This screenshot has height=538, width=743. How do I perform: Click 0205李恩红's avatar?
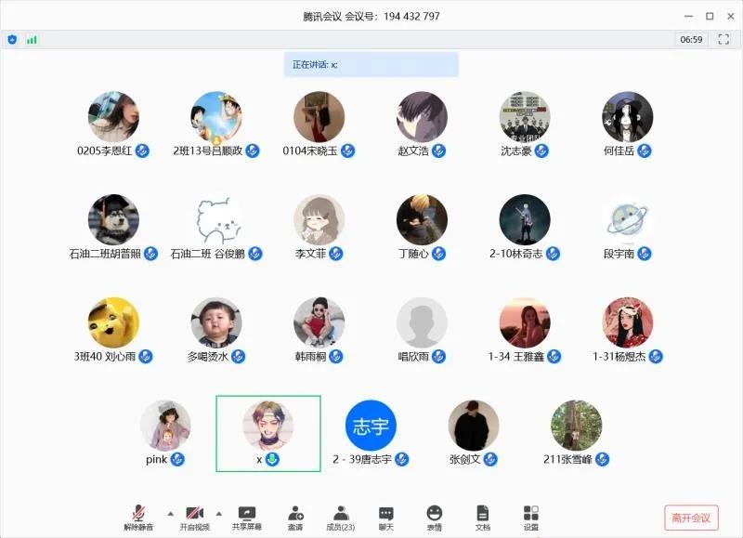click(x=113, y=117)
